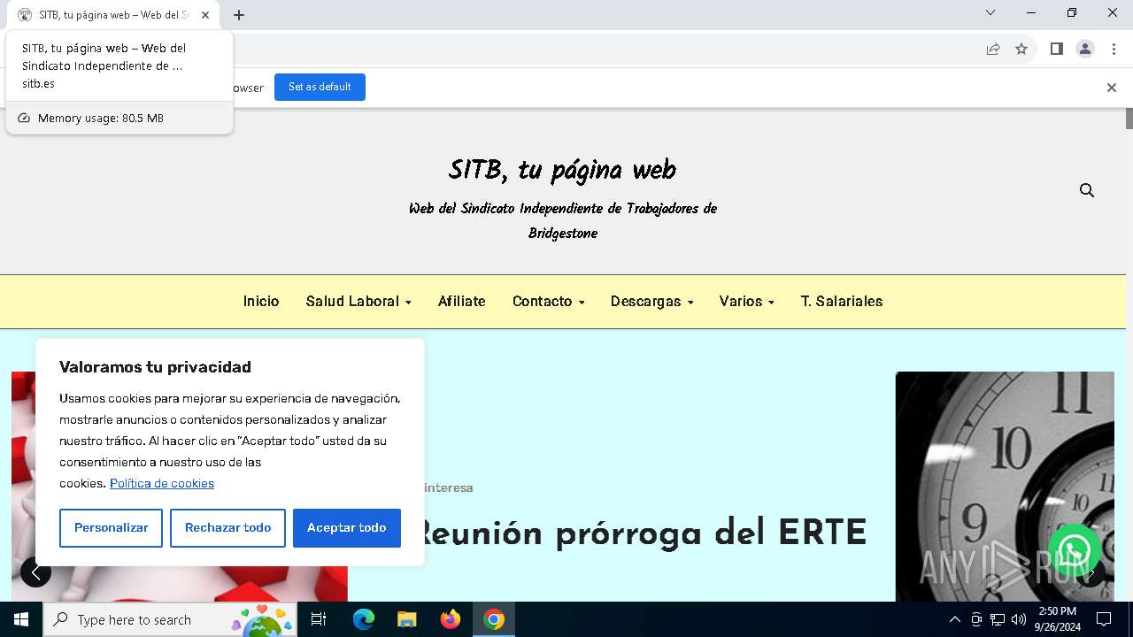The width and height of the screenshot is (1133, 637).
Task: Expand Descargas dropdown menu
Action: coord(651,302)
